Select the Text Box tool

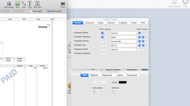[x=37, y=5]
